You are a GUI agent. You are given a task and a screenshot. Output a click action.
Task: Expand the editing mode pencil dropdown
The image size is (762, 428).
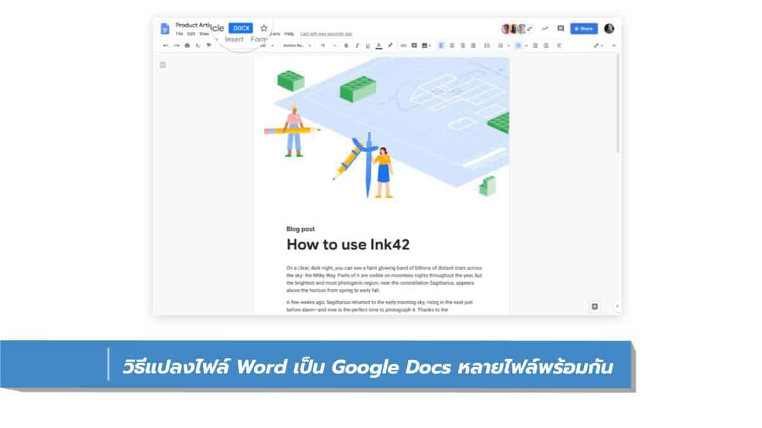598,46
